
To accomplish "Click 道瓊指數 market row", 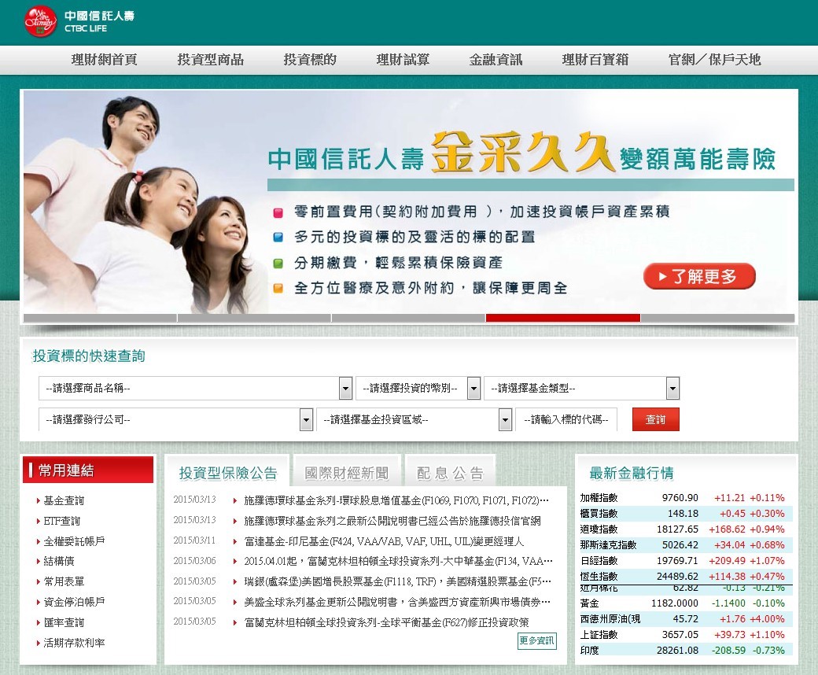I will 686,529.
